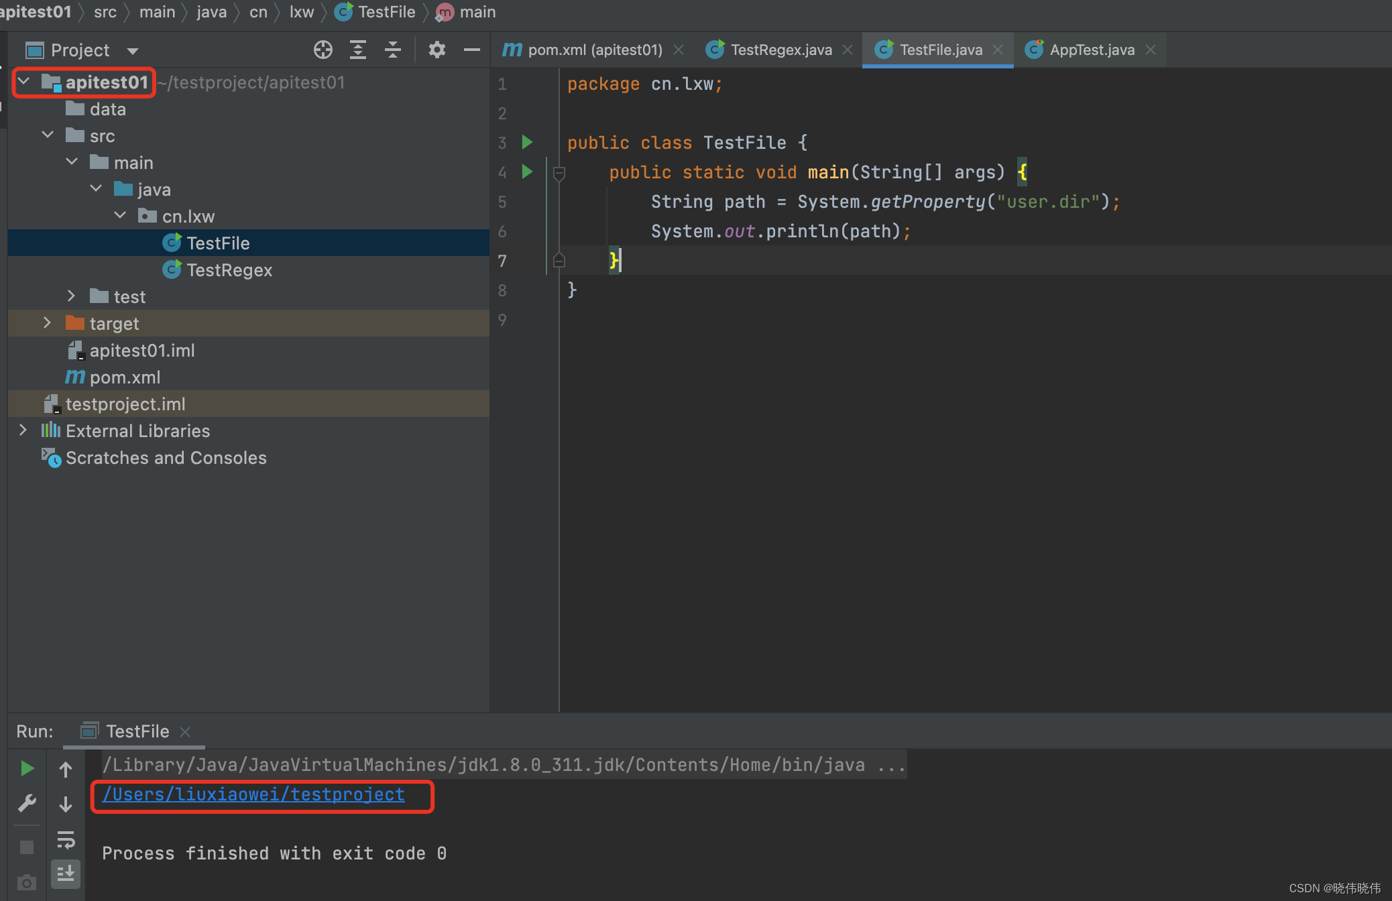Screen dimensions: 1392x901
Task: Click the wrench icon in Run panel
Action: (x=27, y=803)
